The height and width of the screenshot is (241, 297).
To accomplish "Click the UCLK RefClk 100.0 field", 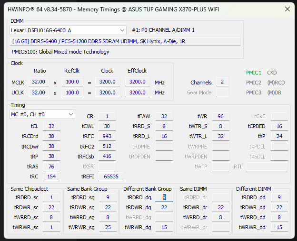I will point(72,93).
